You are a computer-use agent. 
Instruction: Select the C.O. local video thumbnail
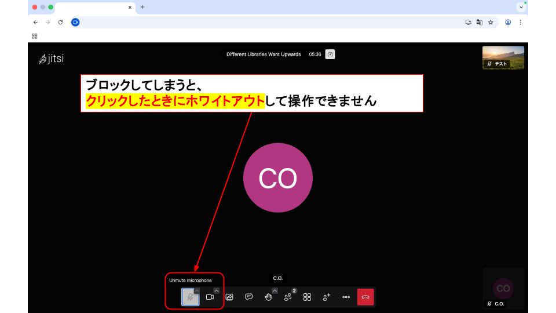[x=503, y=288]
